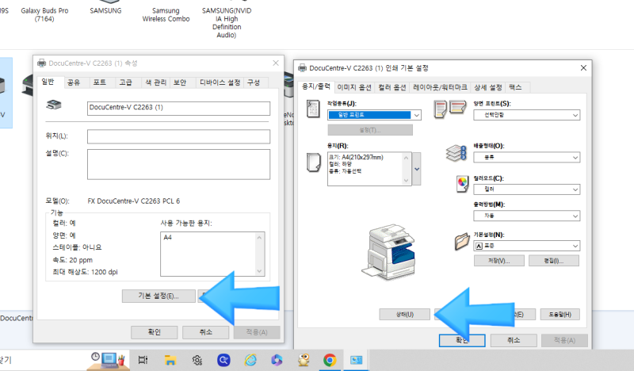Switch to 이미지 옵션 tab
Image resolution: width=634 pixels, height=371 pixels.
click(354, 87)
